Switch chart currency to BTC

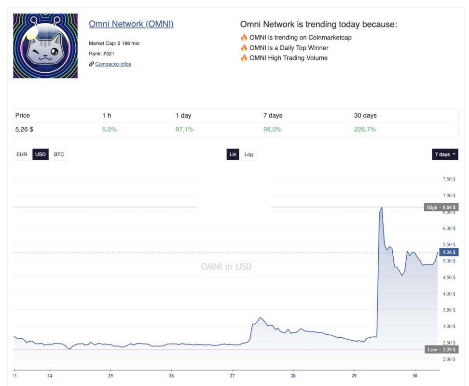pyautogui.click(x=59, y=154)
